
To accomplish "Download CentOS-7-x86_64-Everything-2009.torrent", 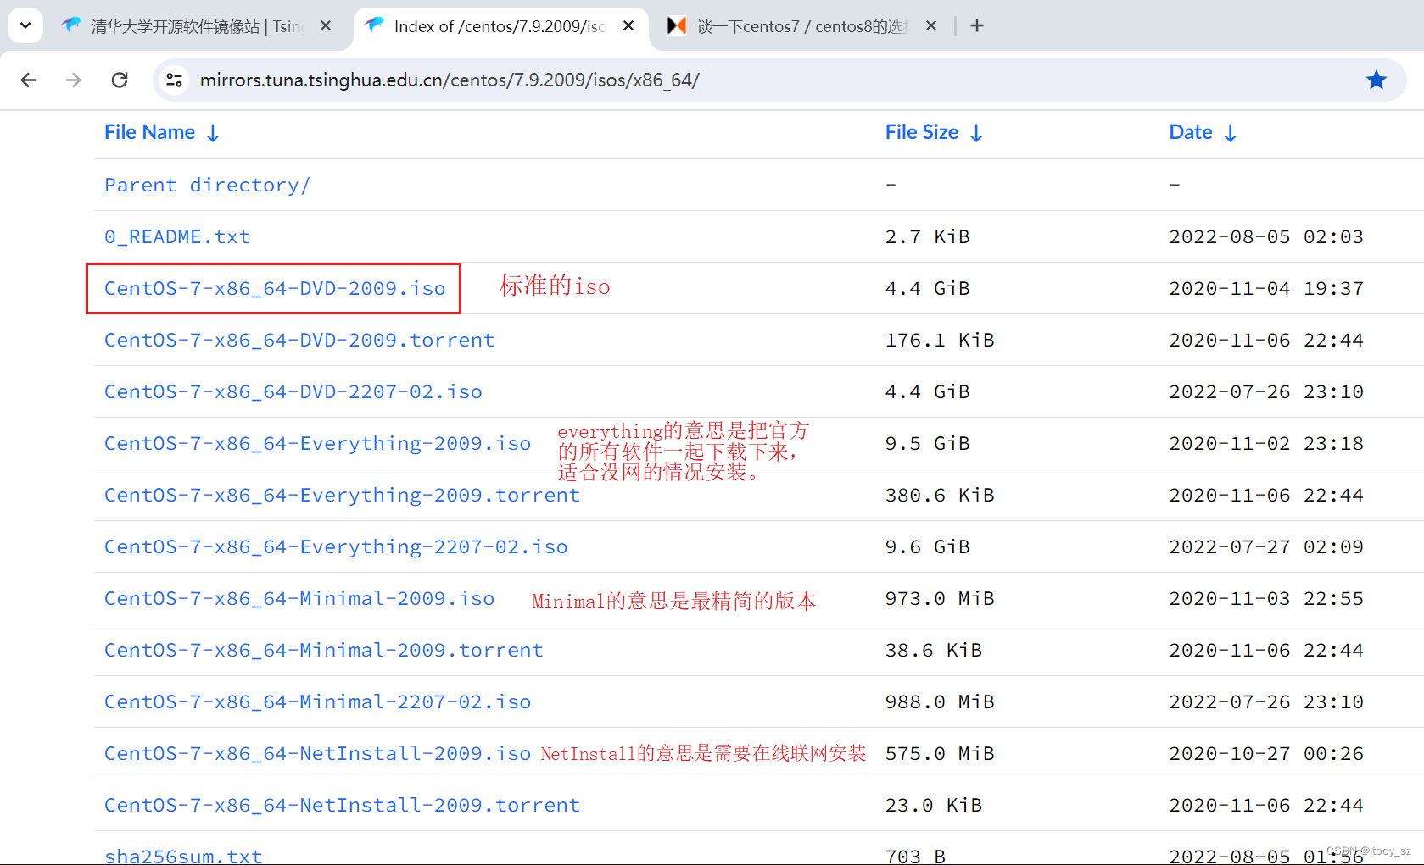I will pyautogui.click(x=342, y=495).
